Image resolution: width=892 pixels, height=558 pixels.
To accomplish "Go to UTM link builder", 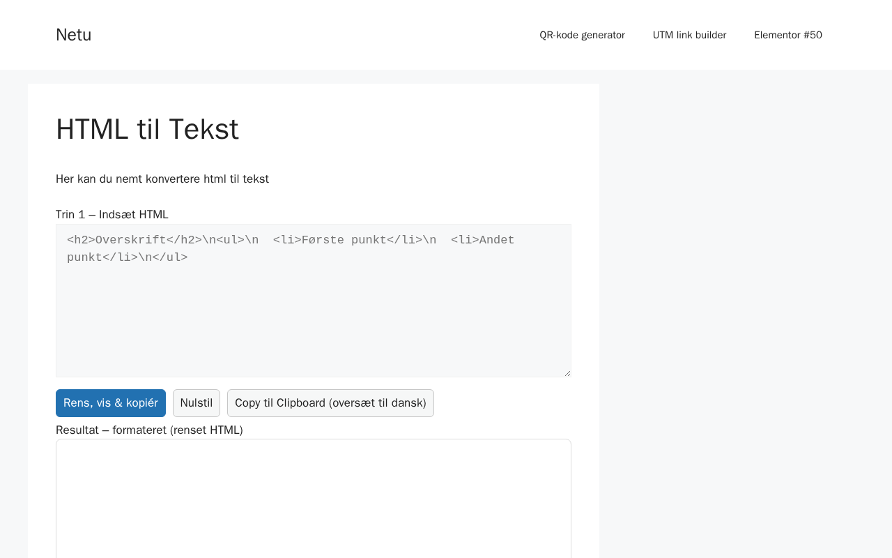I will (689, 35).
